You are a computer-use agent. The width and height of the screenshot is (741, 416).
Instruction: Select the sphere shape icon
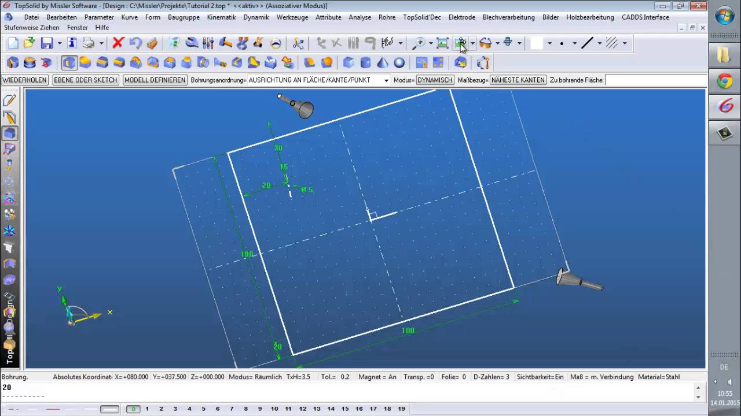399,62
